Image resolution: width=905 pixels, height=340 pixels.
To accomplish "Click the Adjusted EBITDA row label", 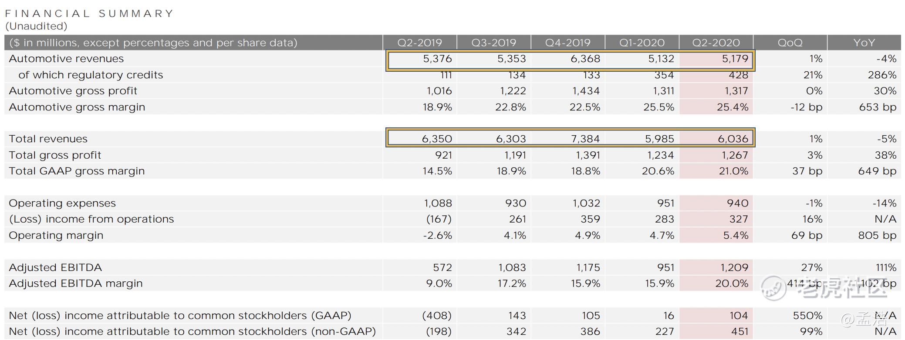I will click(55, 267).
